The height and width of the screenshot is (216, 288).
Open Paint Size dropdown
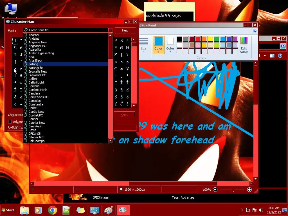pos(144,45)
